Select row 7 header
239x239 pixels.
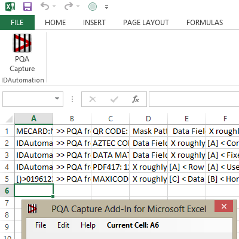pyautogui.click(x=7, y=203)
